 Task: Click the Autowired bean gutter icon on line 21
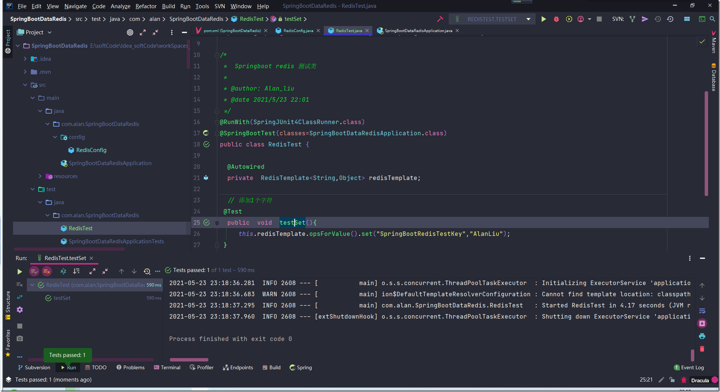(206, 178)
